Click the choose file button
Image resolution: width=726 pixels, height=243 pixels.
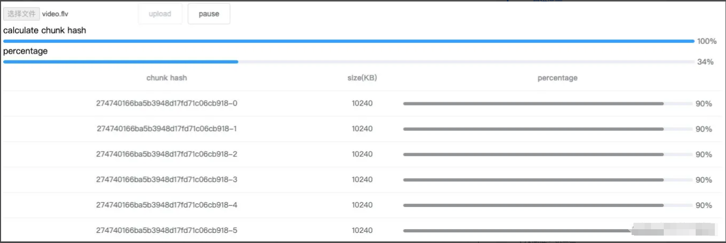pyautogui.click(x=21, y=14)
